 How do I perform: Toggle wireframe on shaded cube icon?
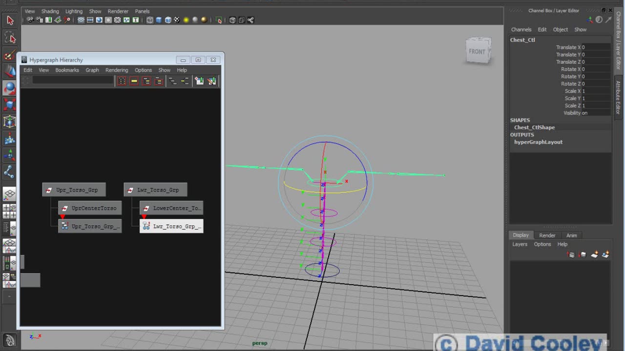(168, 20)
